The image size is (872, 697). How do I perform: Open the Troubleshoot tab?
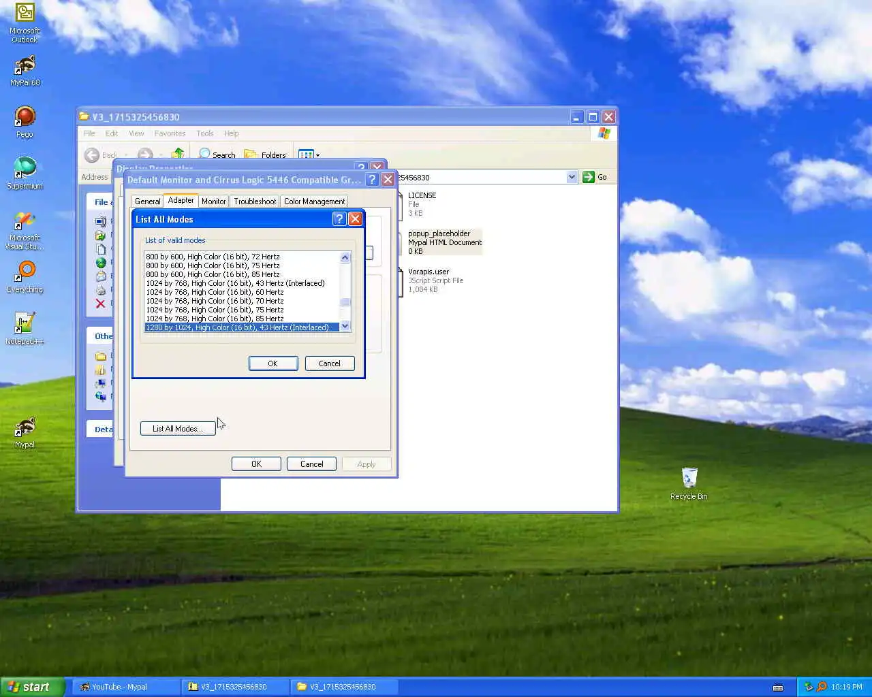point(255,201)
